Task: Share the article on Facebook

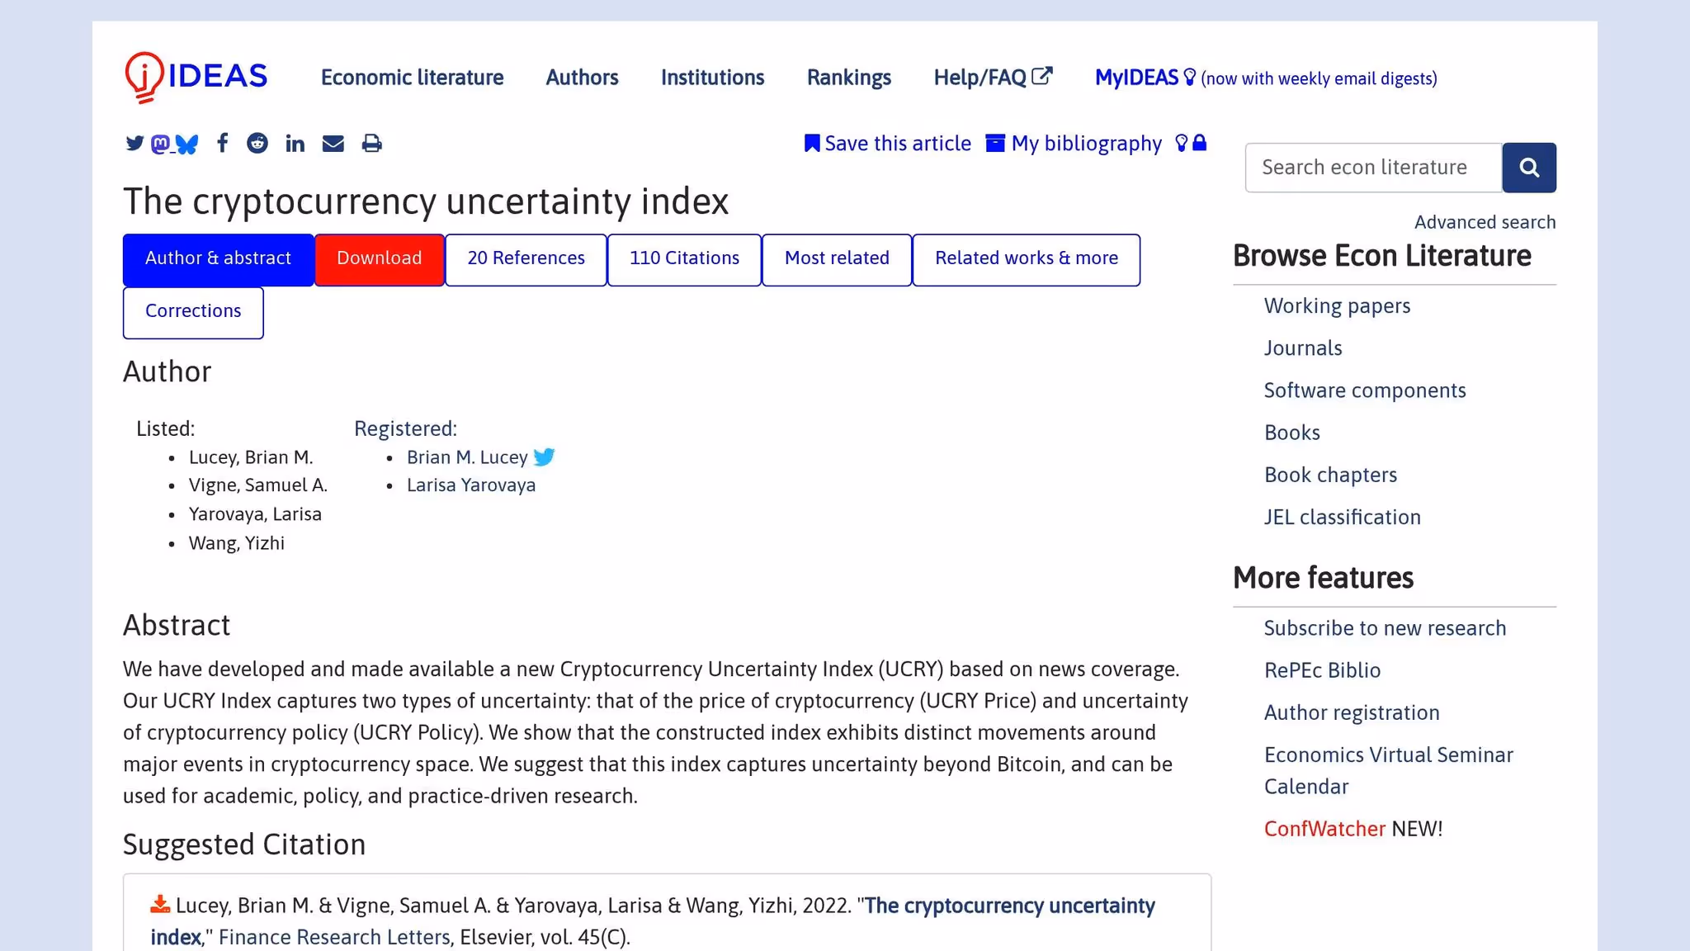Action: coord(223,143)
